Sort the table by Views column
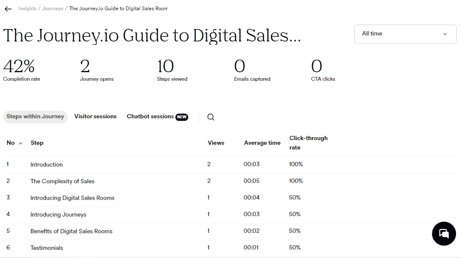This screenshot has height=258, width=462. pos(216,143)
